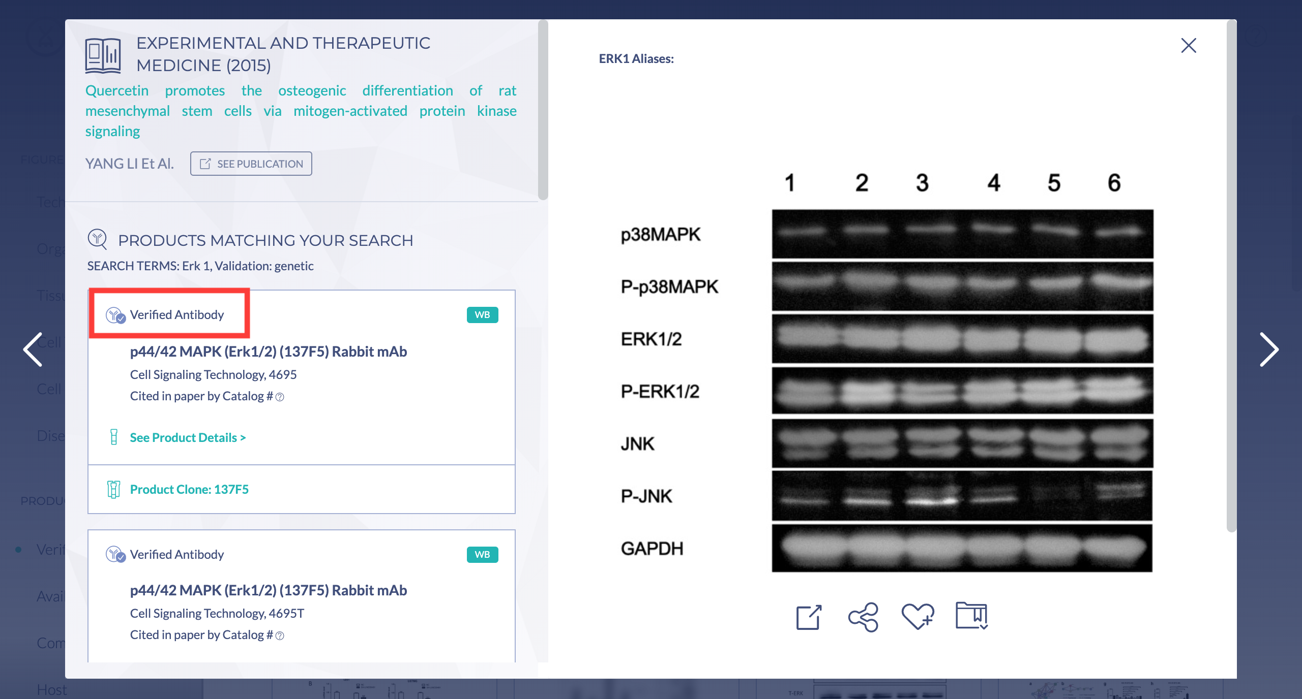Image resolution: width=1302 pixels, height=699 pixels.
Task: Click the left arrow navigation icon
Action: [x=30, y=348]
